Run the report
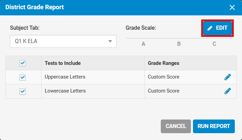Screen dimensions: 242x140 coord(214,126)
